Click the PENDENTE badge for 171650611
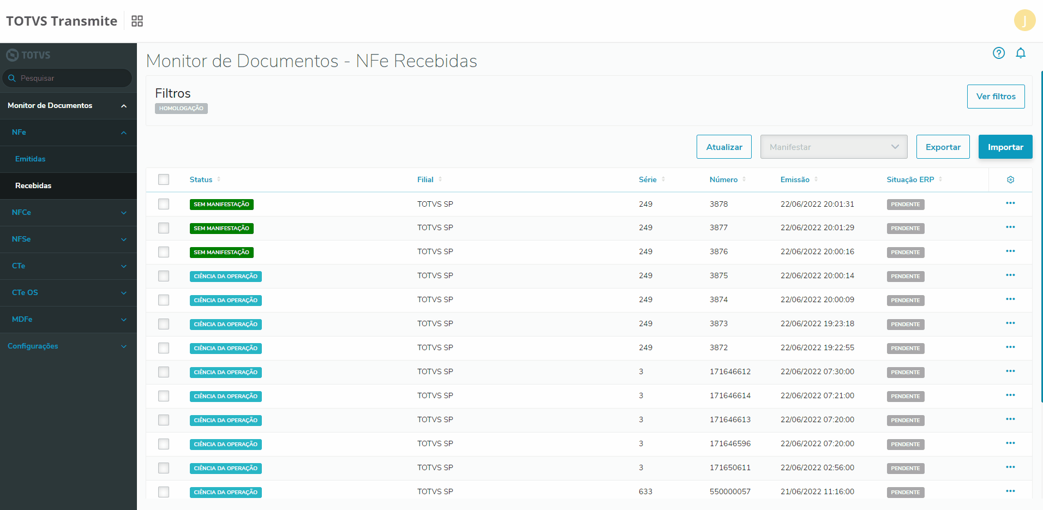 905,469
